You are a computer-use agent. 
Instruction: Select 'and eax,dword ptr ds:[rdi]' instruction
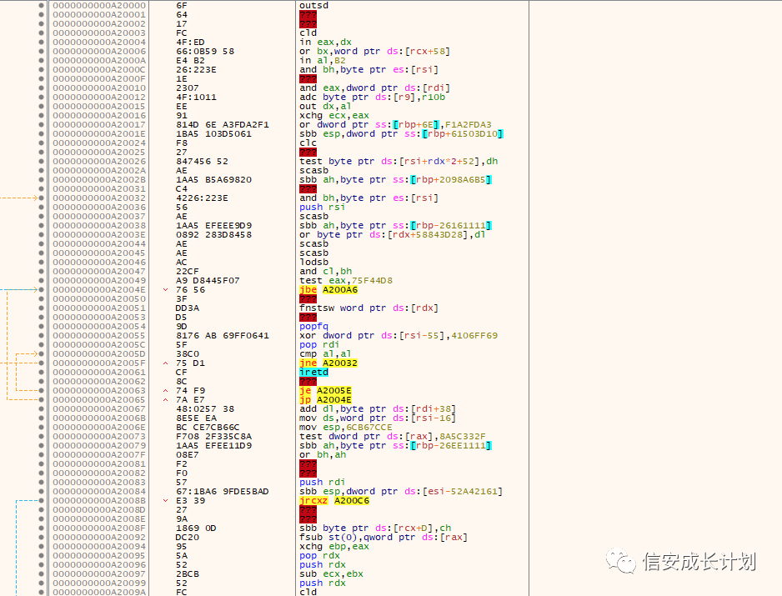click(374, 88)
